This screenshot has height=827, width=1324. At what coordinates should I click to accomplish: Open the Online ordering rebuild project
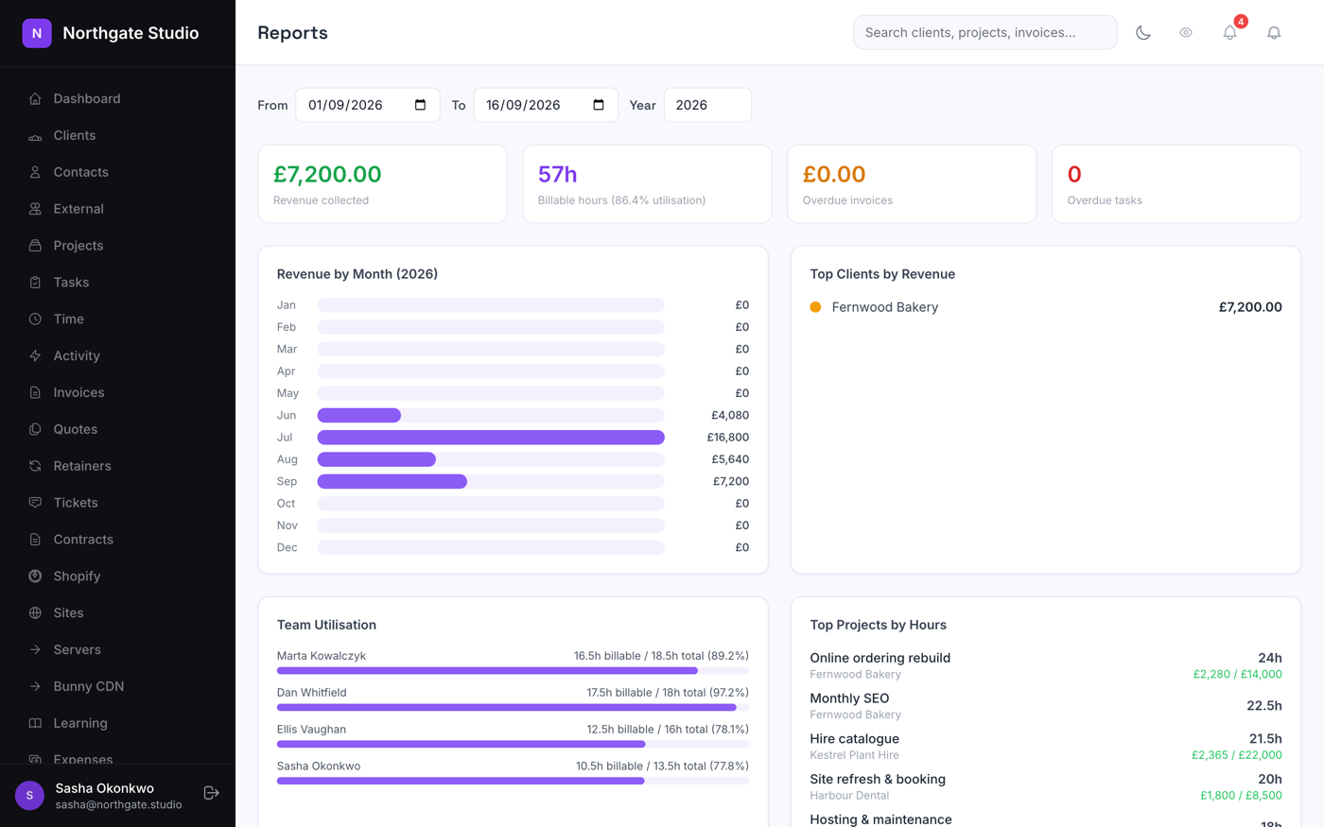[880, 658]
